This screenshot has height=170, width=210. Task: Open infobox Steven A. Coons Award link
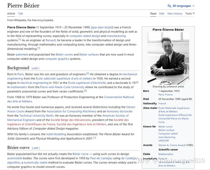172,145
